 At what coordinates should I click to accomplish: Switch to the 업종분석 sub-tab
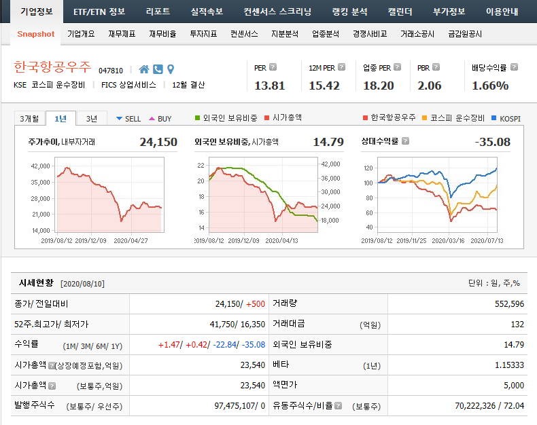[x=326, y=34]
